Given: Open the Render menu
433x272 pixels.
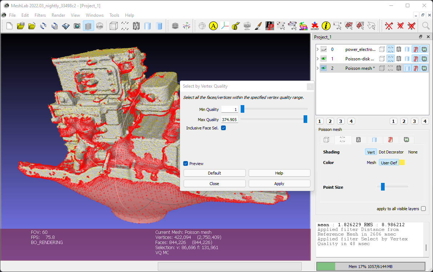Looking at the screenshot, I should [x=58, y=15].
